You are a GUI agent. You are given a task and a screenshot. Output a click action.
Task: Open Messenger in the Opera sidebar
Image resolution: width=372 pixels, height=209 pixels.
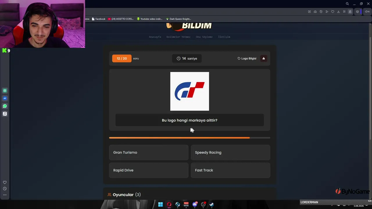click(5, 98)
